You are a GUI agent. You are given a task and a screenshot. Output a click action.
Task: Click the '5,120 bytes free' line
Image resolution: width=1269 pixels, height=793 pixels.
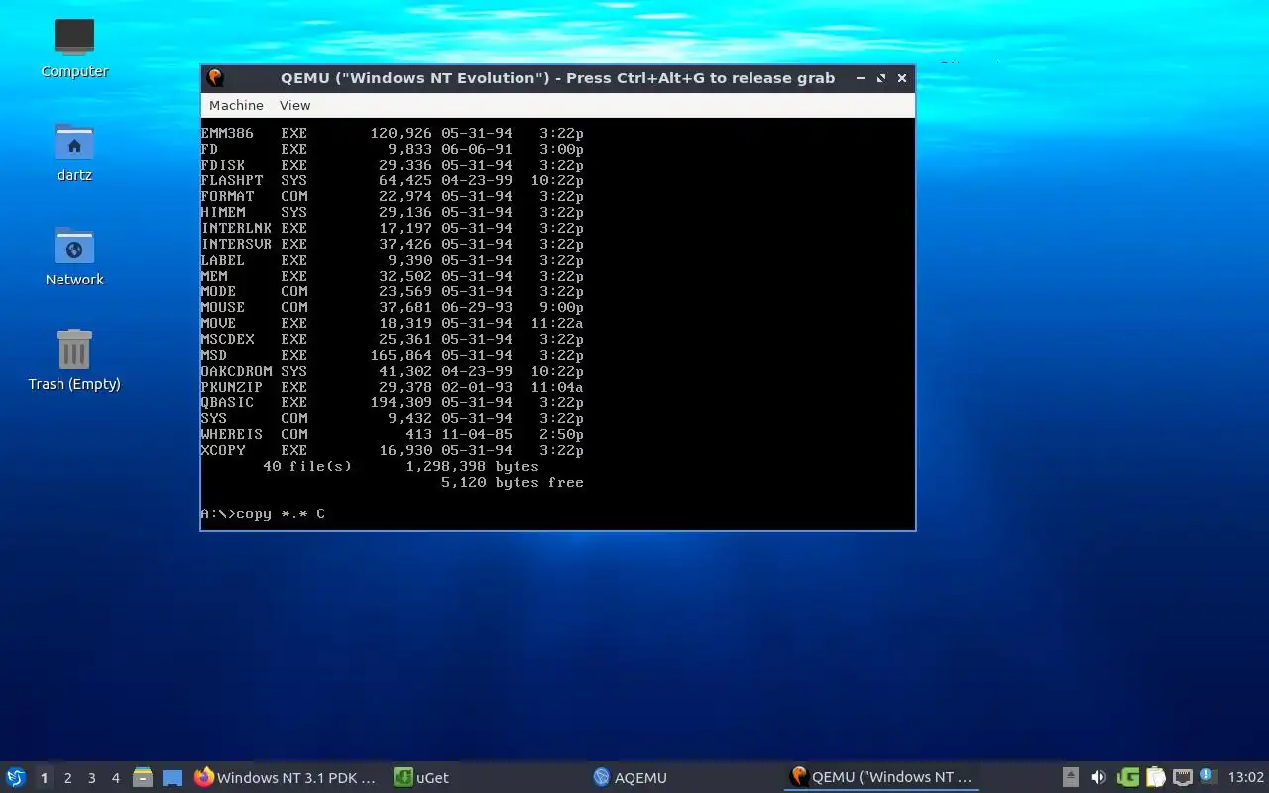[x=513, y=482]
